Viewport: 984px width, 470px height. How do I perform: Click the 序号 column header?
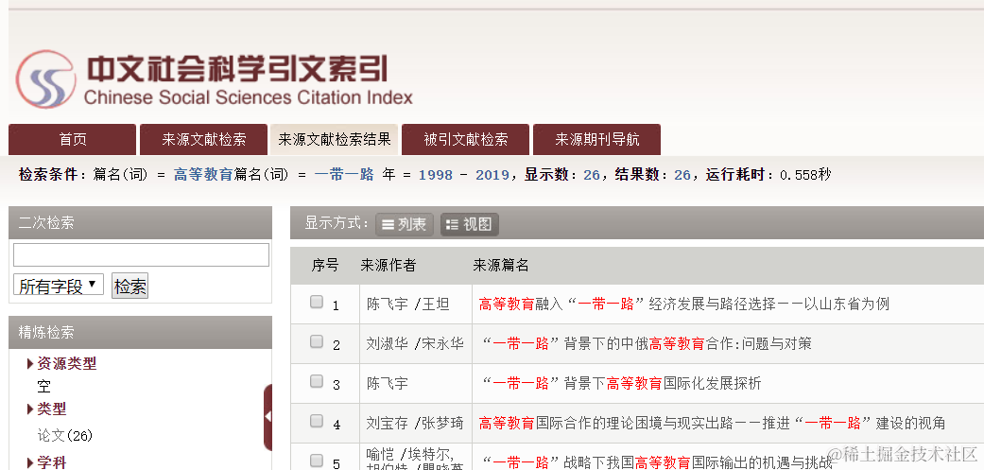pyautogui.click(x=325, y=266)
